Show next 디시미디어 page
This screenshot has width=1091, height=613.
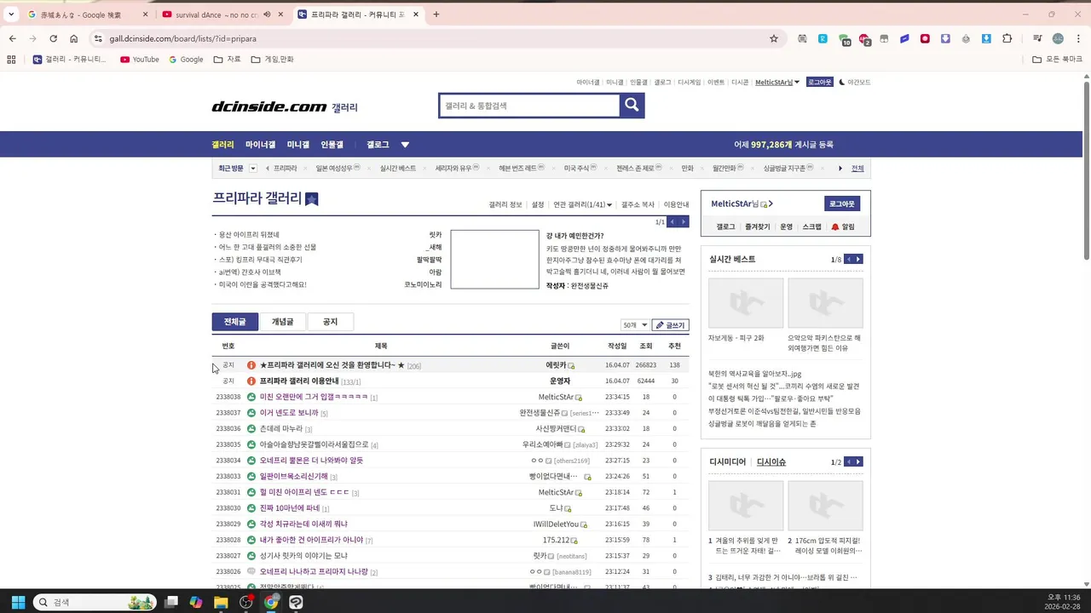click(x=858, y=461)
